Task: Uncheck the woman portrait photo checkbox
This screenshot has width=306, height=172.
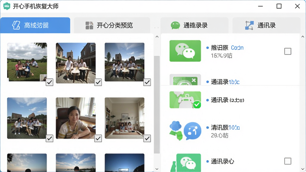Action: point(98,139)
